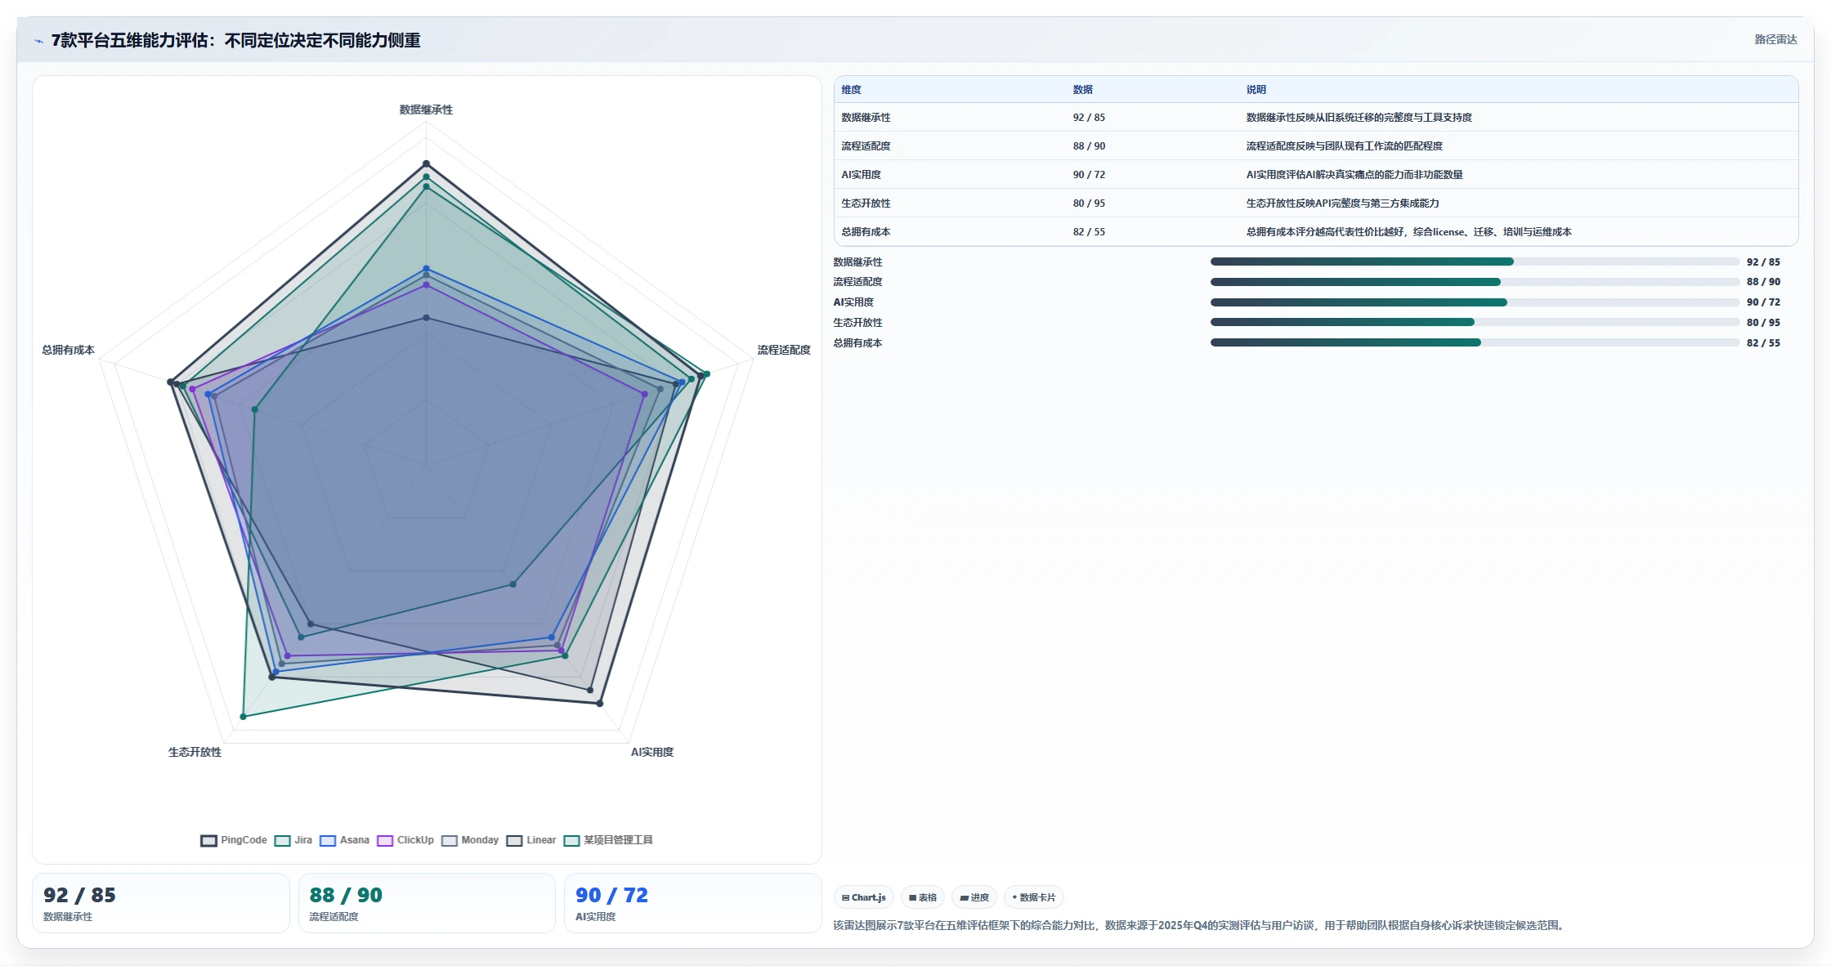Viewport: 1831px width, 966px height.
Task: Open the 88 / 90 流程适配度 data card
Action: (x=427, y=903)
